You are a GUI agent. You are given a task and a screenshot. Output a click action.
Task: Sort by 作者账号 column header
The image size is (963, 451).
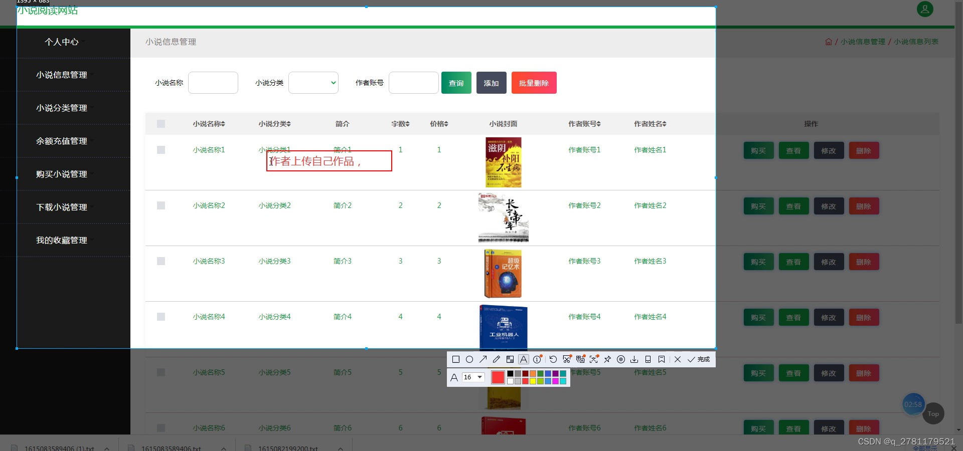[x=585, y=124]
